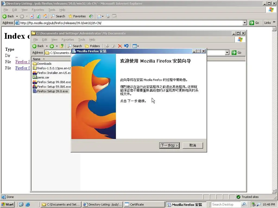Click Search Desktop magnifier icon
The height and width of the screenshot is (208, 278).
click(x=244, y=204)
